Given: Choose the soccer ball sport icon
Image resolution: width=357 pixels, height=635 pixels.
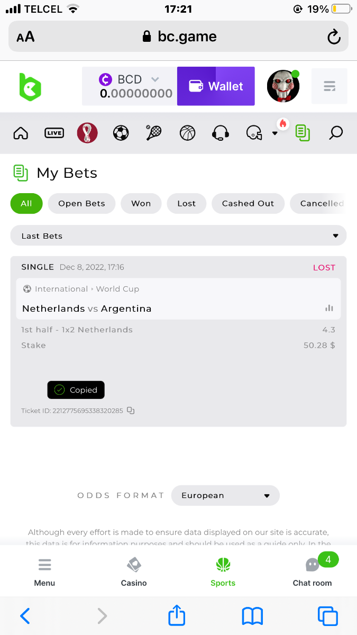Looking at the screenshot, I should (121, 133).
